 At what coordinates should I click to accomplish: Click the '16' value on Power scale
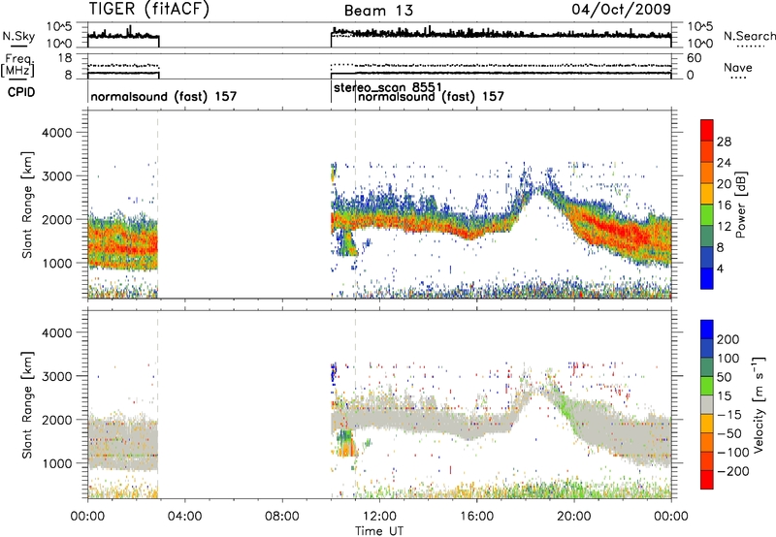724,205
